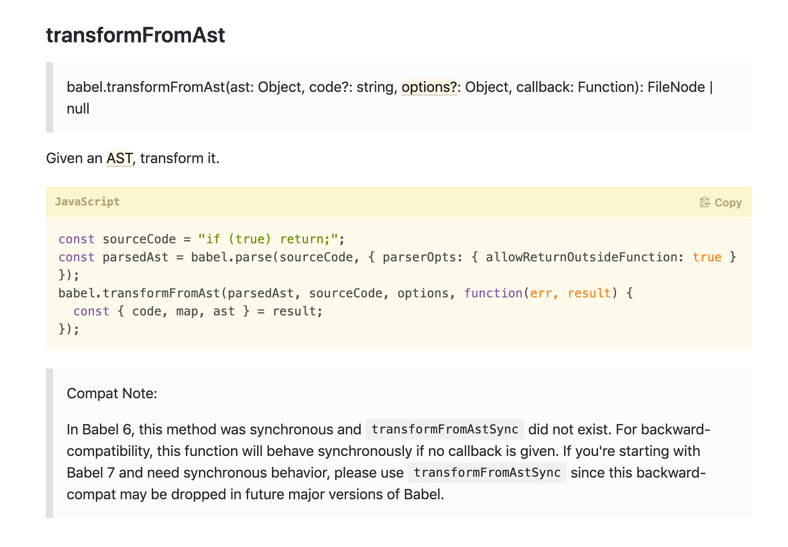Image resolution: width=788 pixels, height=547 pixels.
Task: Click the orange "true" keyword in code
Action: (x=706, y=257)
